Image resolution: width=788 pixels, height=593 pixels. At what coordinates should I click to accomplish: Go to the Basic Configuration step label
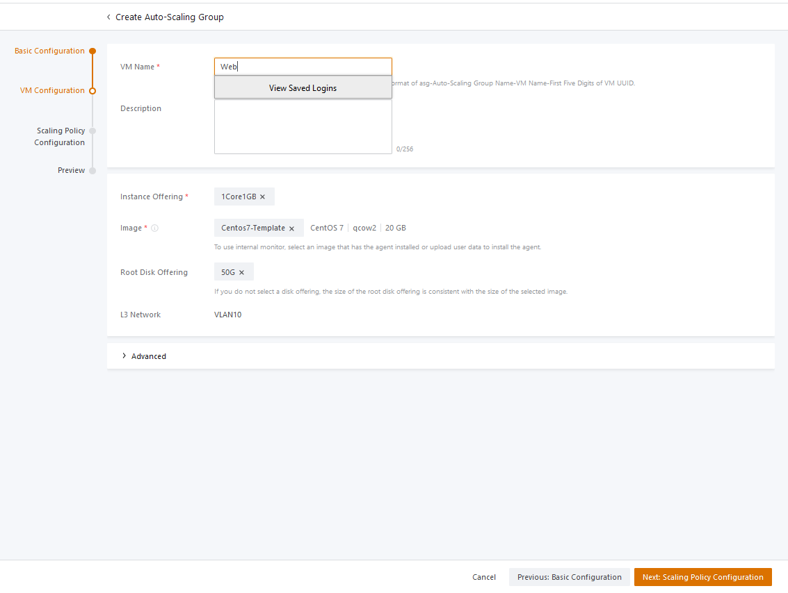point(49,51)
